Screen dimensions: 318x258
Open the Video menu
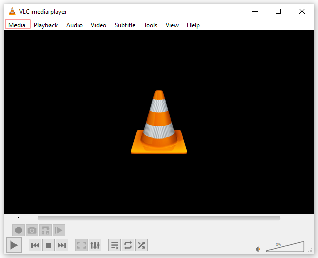coord(99,25)
